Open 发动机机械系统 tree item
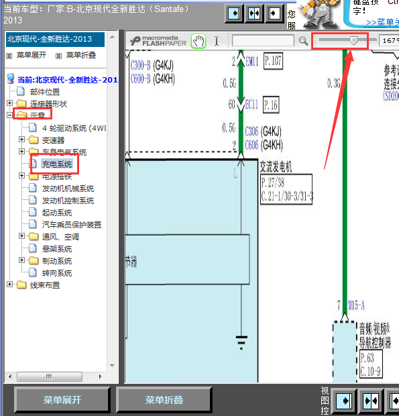Screen dimensions: 399x416 (x=68, y=189)
